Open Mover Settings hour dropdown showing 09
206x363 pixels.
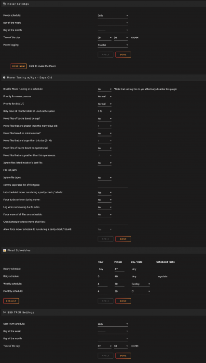pyautogui.click(x=105, y=37)
